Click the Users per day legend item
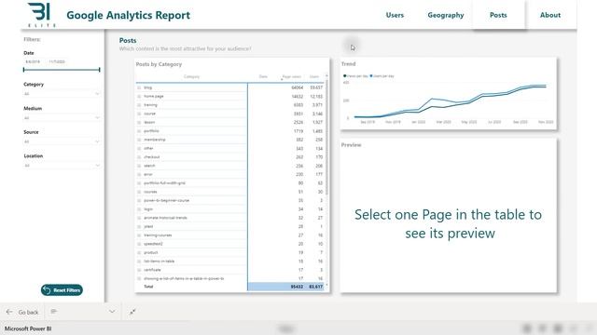The image size is (597, 335). coord(382,76)
